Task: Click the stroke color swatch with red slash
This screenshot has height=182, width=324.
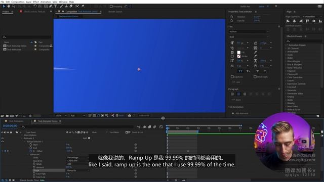Action: [x=239, y=56]
